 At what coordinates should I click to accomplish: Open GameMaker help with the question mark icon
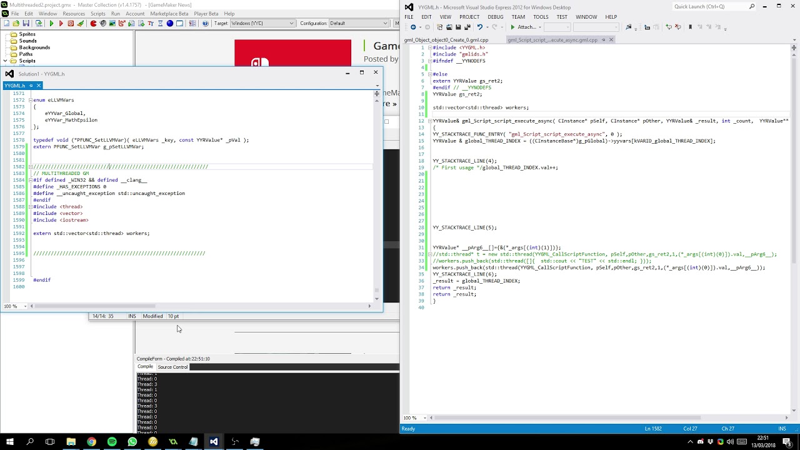205,23
